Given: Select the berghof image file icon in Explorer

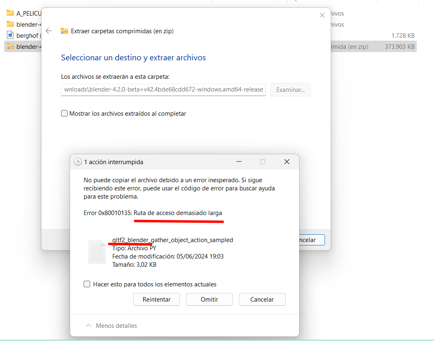Looking at the screenshot, I should (x=10, y=35).
